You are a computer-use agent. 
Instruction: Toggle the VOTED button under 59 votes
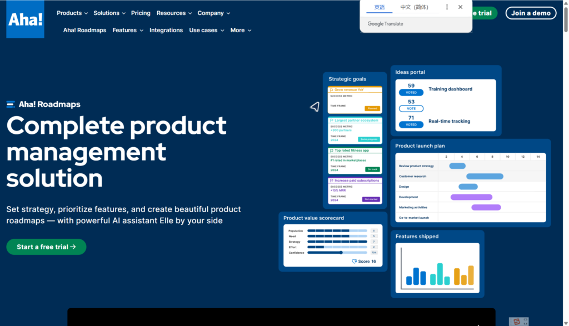[x=411, y=93]
